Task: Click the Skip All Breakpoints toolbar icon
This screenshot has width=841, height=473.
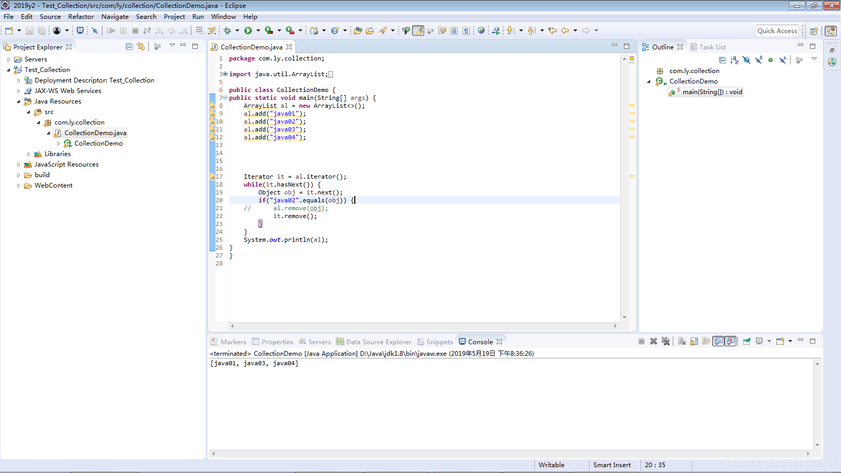Action: pyautogui.click(x=95, y=30)
